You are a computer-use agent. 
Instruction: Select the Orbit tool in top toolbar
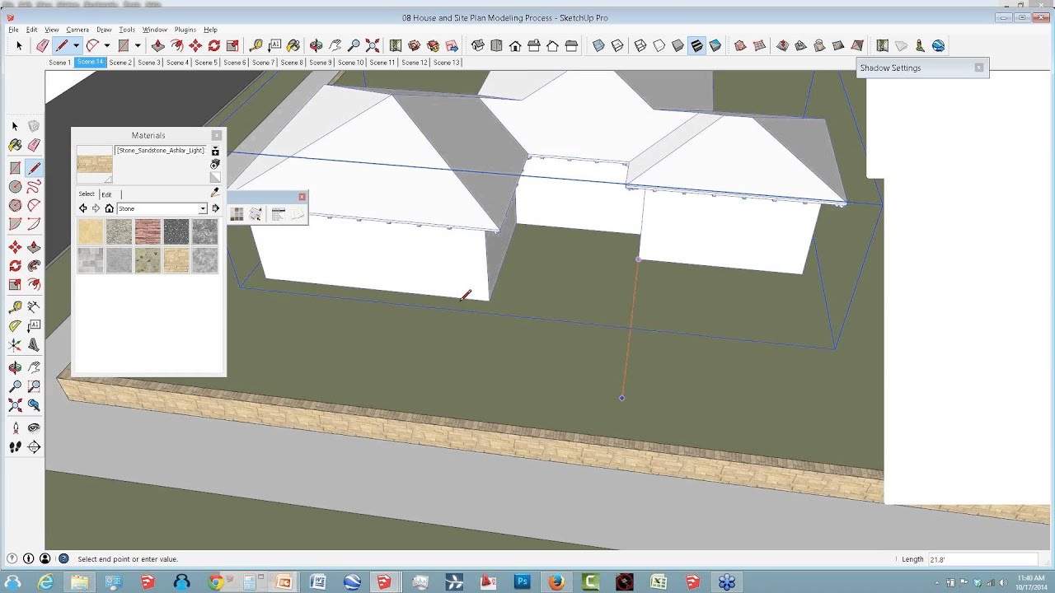316,46
